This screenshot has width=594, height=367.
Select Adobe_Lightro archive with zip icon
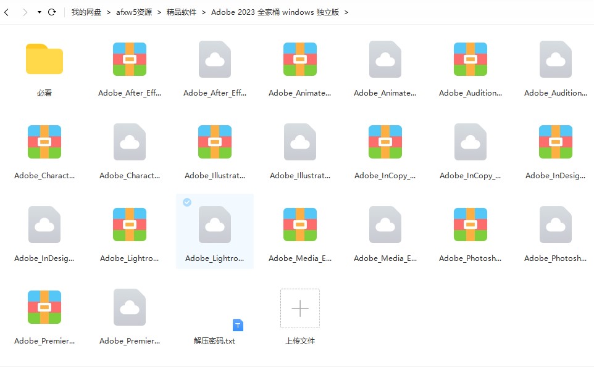[x=130, y=225]
